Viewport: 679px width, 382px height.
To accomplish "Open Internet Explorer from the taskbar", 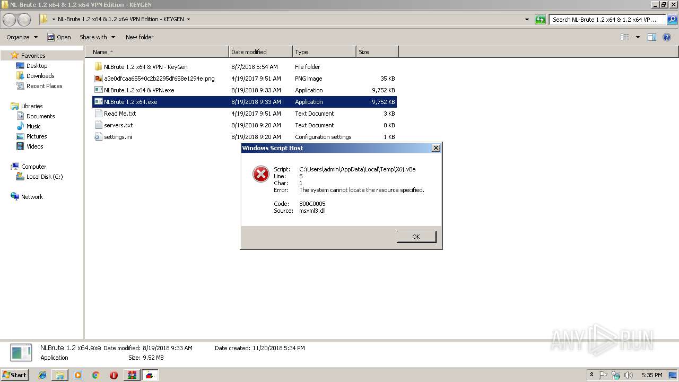I will point(42,375).
